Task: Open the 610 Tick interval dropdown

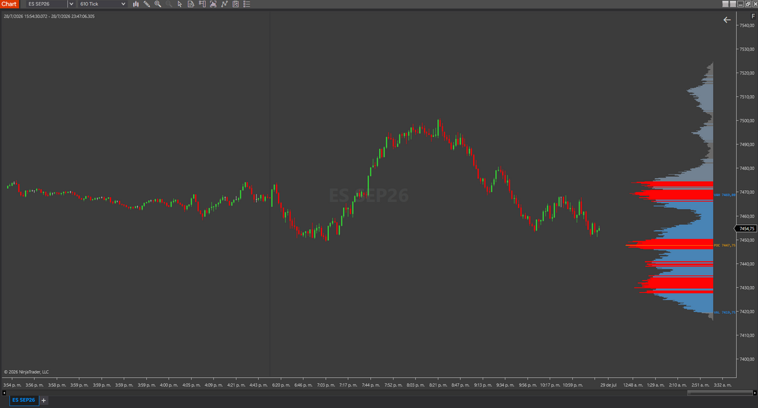Action: pyautogui.click(x=102, y=4)
